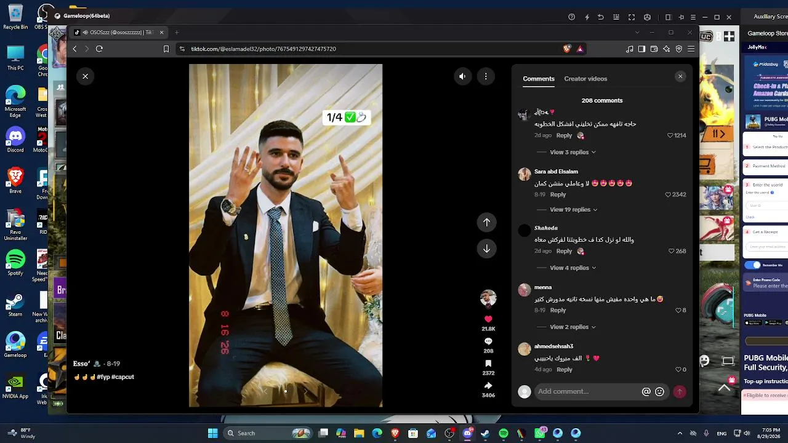Reply to menna's comment
The image size is (788, 443).
pyautogui.click(x=558, y=310)
